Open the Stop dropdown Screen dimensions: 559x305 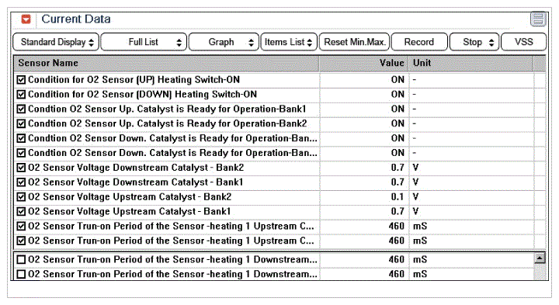point(474,42)
